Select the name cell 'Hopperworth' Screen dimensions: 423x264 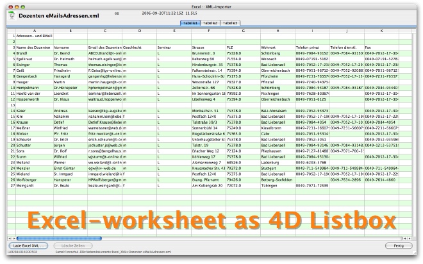35,99
